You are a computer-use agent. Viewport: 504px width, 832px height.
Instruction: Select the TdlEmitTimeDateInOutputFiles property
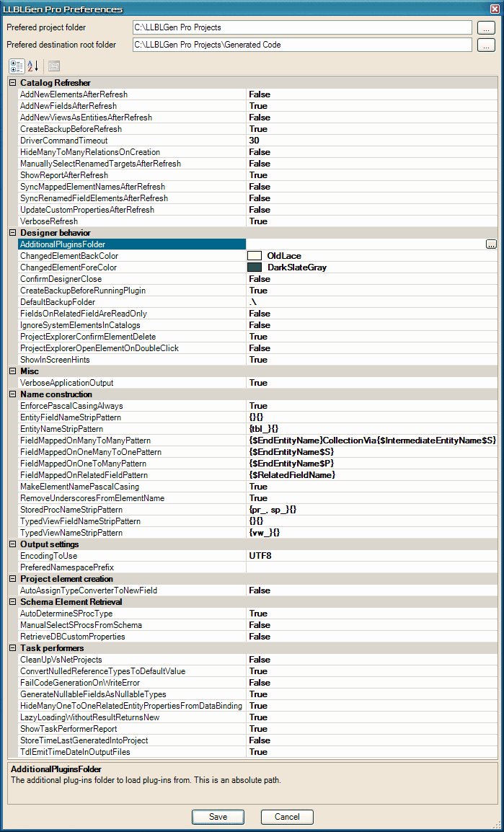coord(75,752)
